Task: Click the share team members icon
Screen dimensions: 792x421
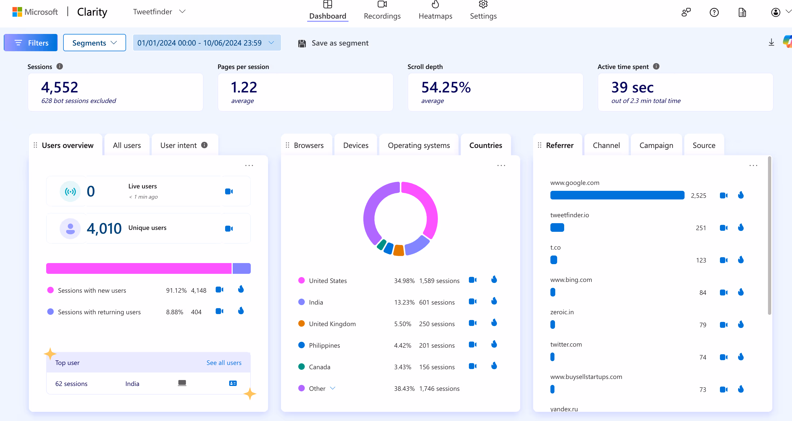Action: (686, 13)
